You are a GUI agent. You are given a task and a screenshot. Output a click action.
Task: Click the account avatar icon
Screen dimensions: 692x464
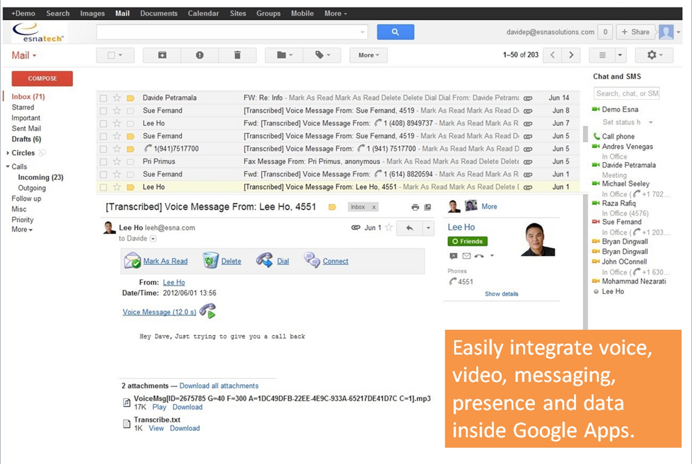666,32
